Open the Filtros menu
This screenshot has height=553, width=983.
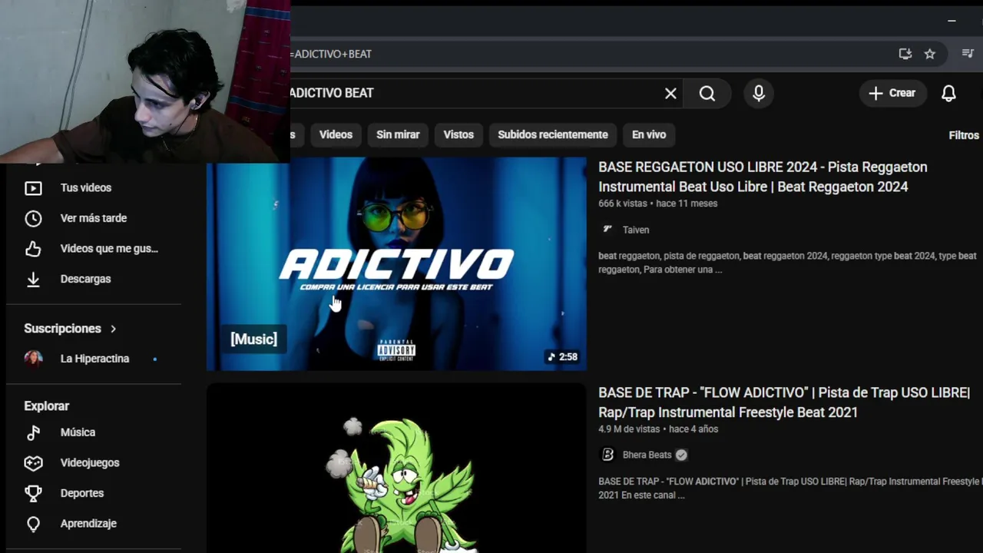964,135
